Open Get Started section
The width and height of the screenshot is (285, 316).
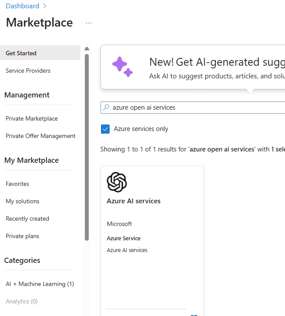tap(21, 53)
